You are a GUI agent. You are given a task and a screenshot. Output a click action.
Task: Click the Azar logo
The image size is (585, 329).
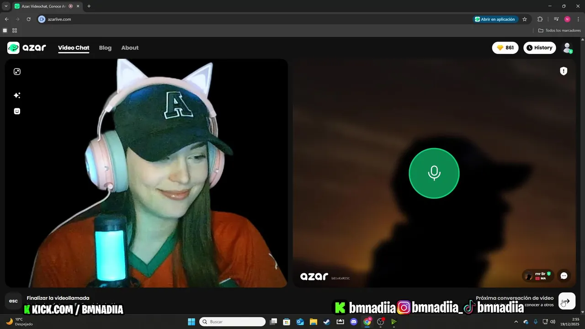click(x=27, y=48)
